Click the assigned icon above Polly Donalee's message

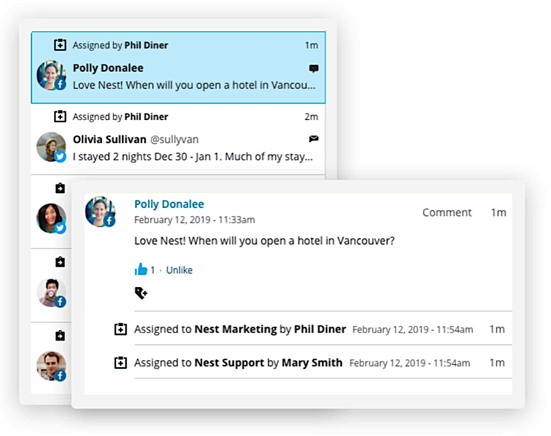click(x=60, y=46)
